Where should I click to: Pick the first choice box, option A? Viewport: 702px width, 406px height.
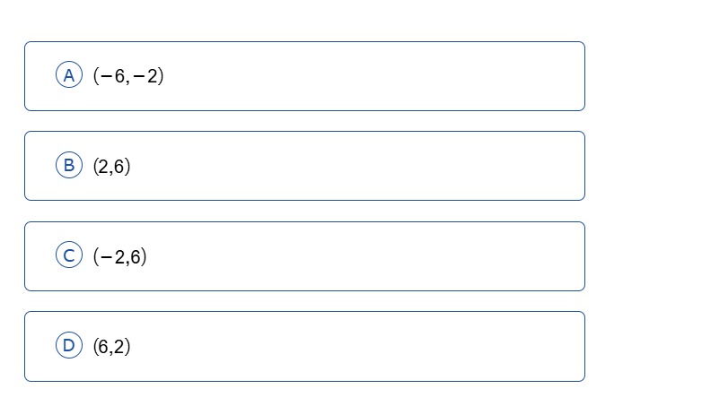point(304,76)
